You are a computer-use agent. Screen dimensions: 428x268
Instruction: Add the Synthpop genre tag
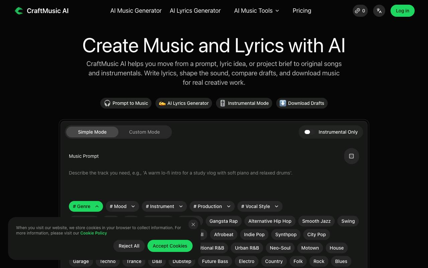[x=286, y=234]
